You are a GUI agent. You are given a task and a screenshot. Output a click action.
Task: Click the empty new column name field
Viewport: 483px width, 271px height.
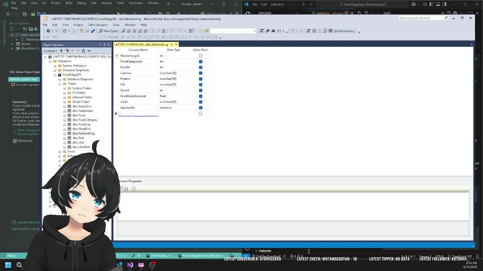(x=138, y=113)
